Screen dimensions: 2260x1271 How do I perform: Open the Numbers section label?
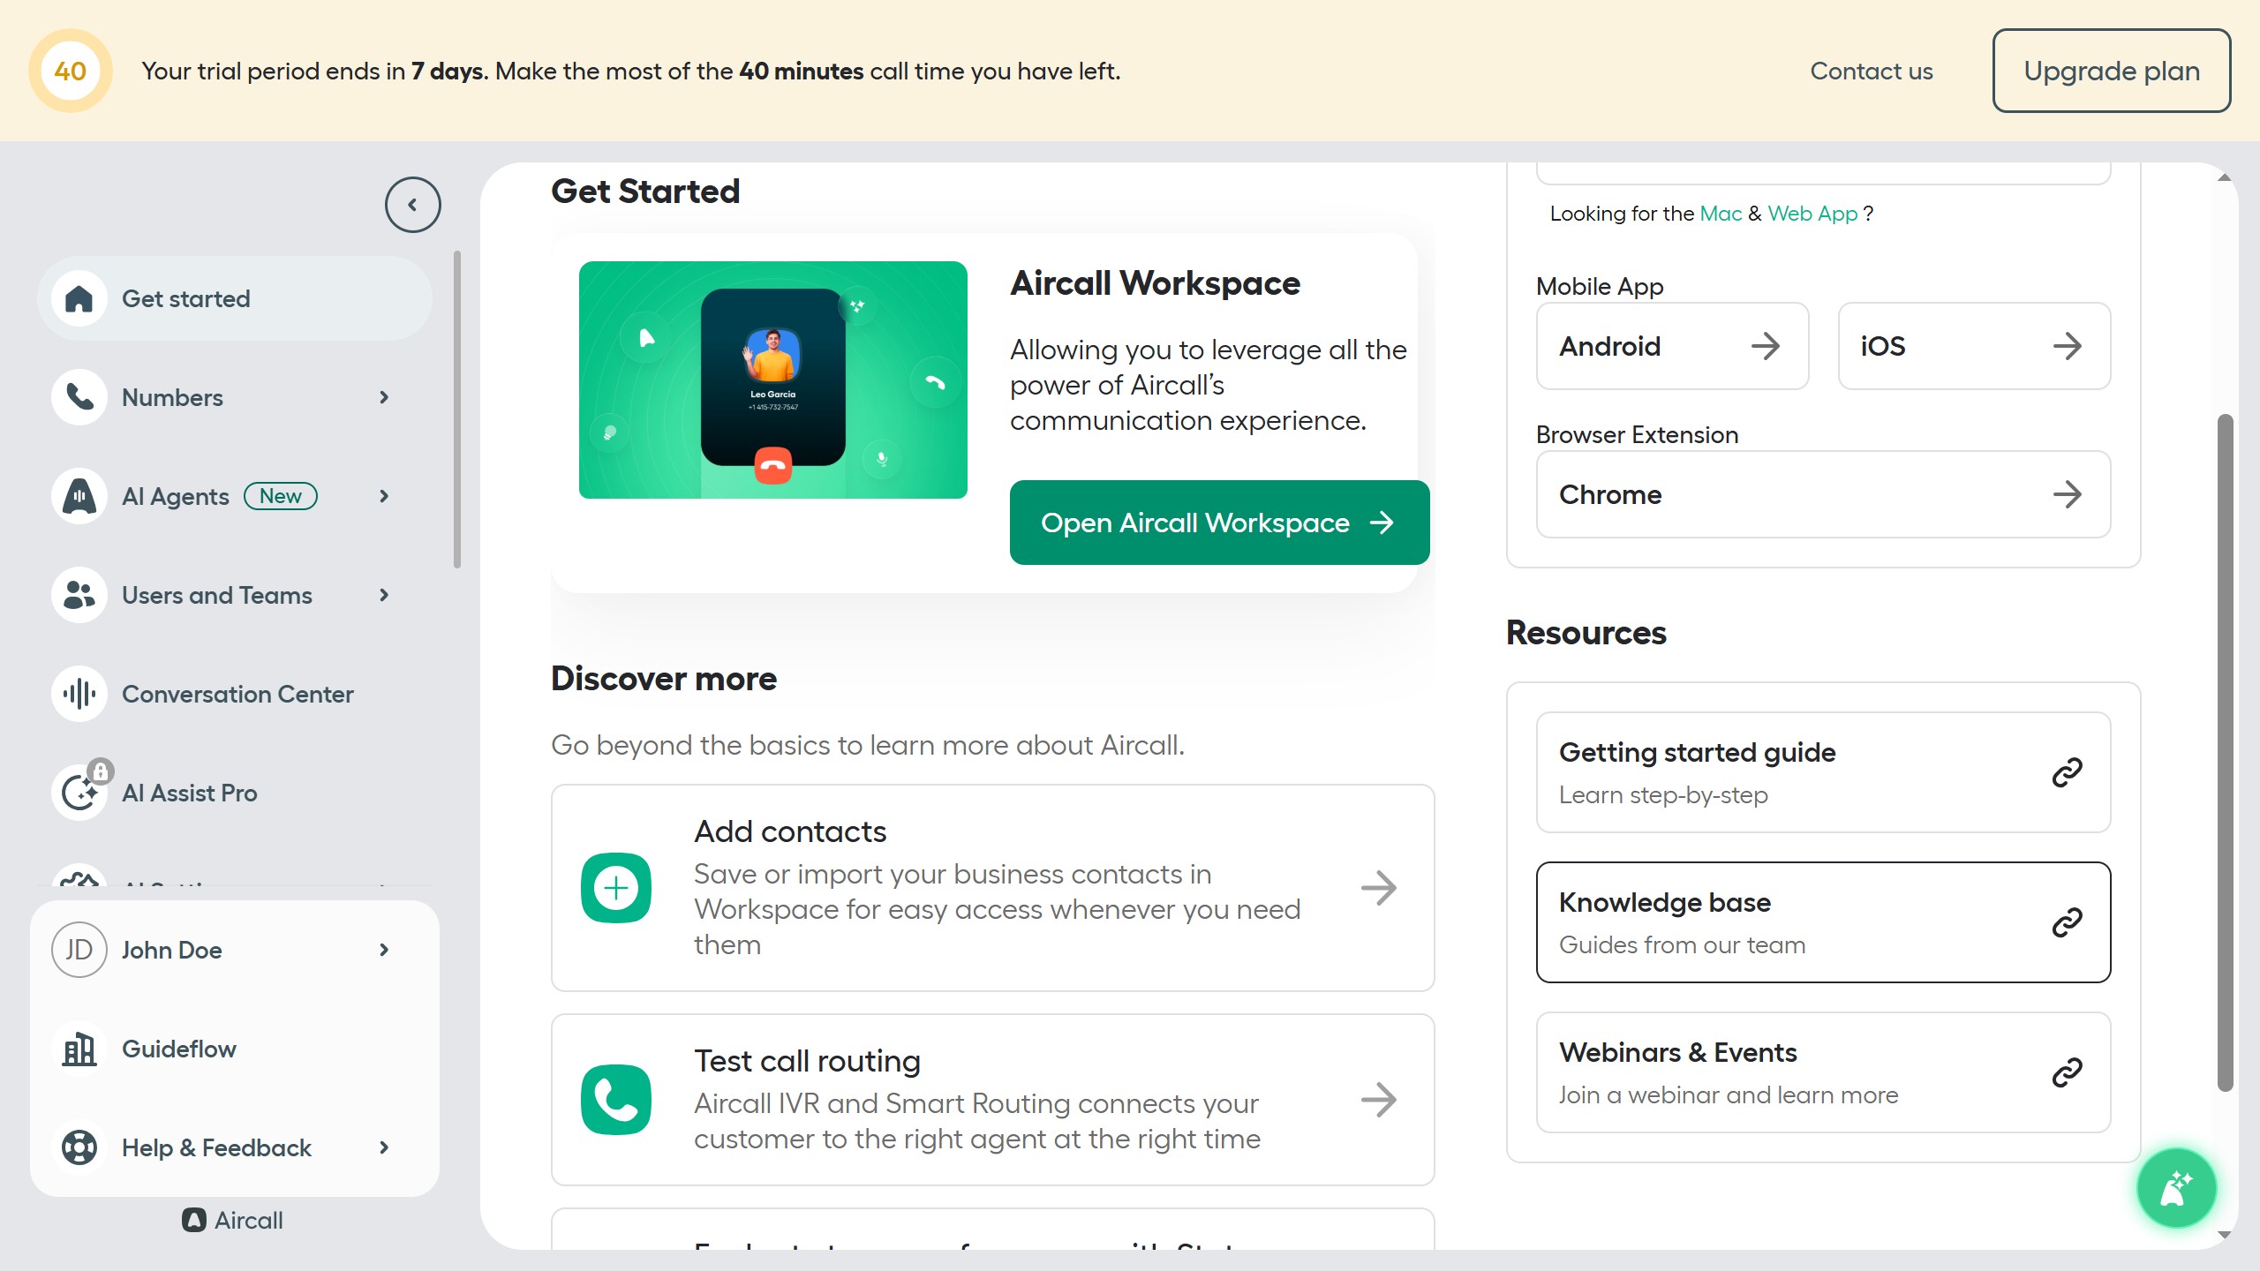tap(172, 397)
